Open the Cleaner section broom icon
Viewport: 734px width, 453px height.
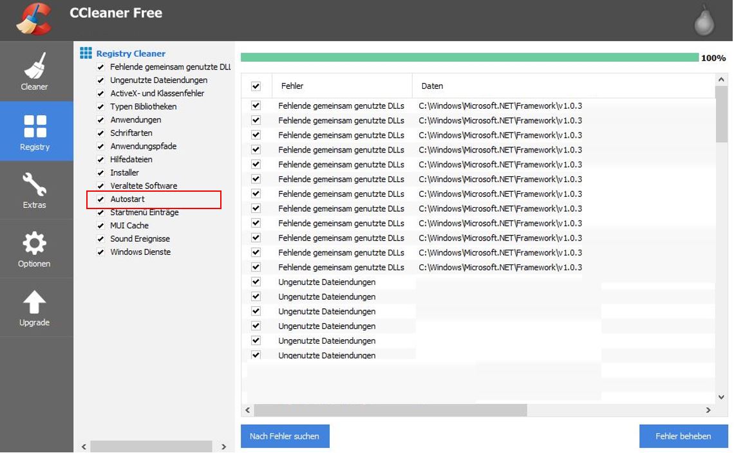point(35,66)
